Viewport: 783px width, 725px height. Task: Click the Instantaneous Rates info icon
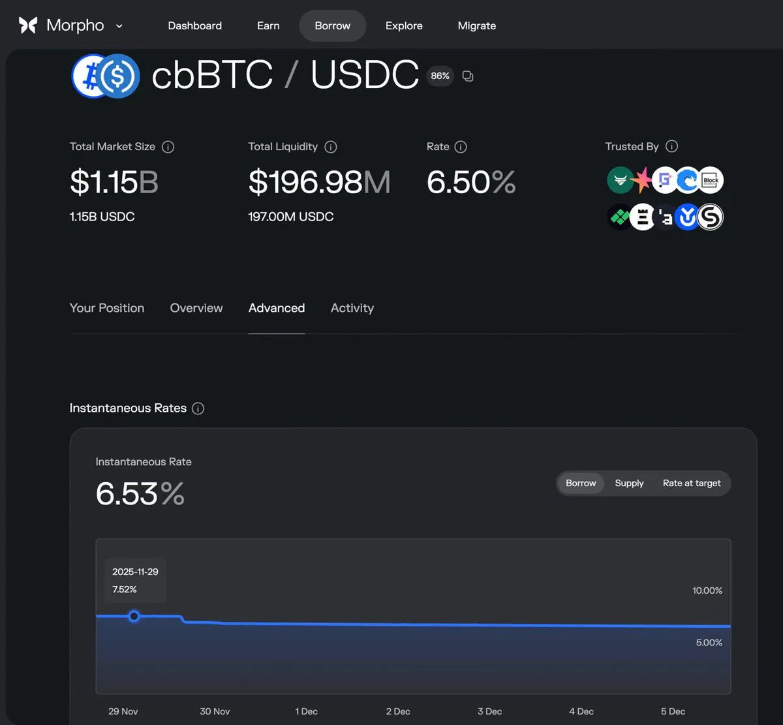tap(198, 409)
